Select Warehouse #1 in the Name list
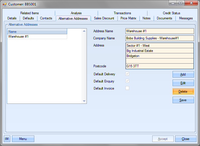The image size is (200, 146). 18,36
